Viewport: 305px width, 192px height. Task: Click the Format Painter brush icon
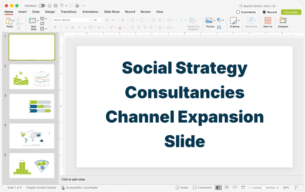coord(18,28)
